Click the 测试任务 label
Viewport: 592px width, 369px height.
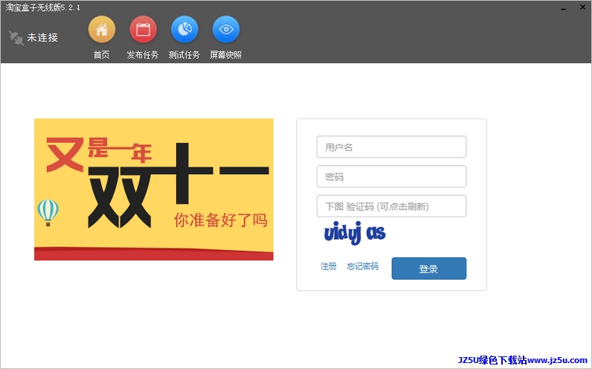pyautogui.click(x=184, y=55)
